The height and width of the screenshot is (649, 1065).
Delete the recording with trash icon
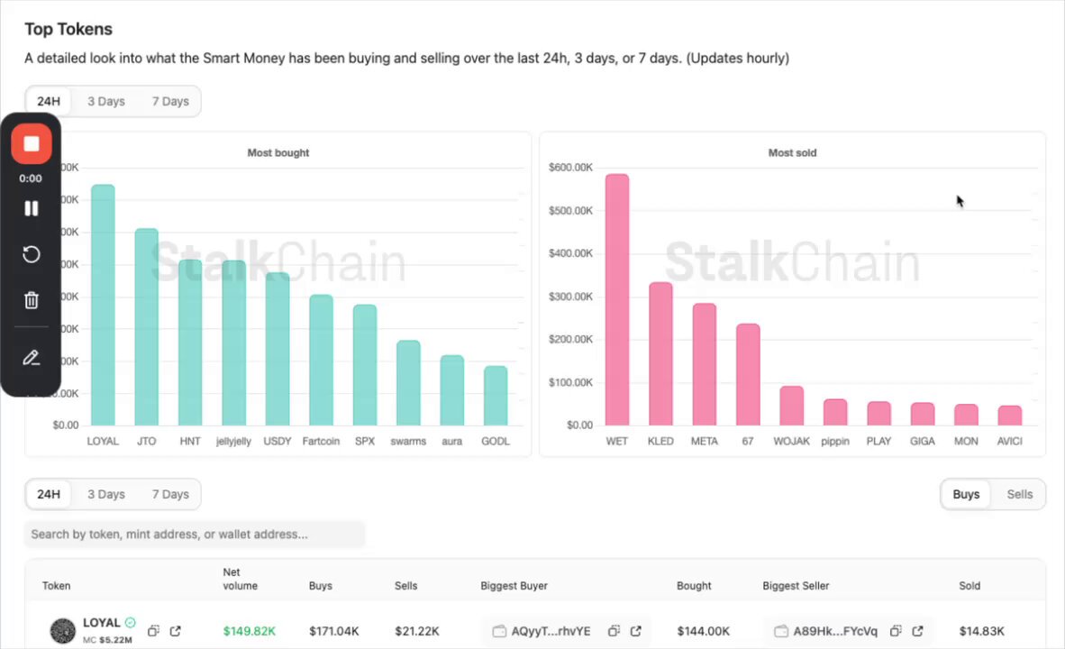(32, 300)
